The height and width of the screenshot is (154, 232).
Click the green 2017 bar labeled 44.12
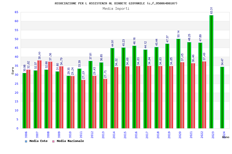145,89
